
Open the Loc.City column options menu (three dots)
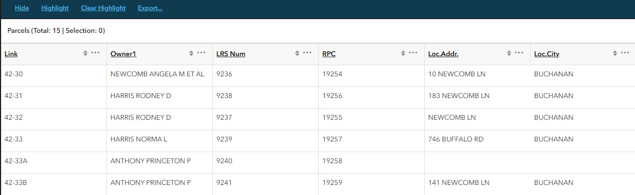(625, 52)
